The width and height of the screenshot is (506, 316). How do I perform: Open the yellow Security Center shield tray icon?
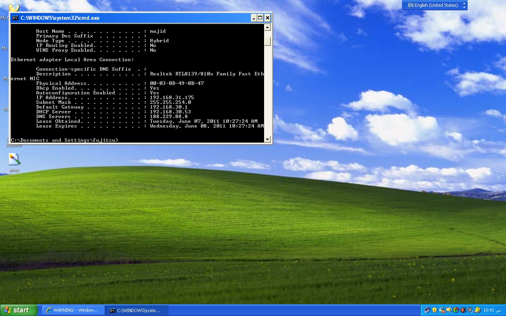pyautogui.click(x=434, y=310)
